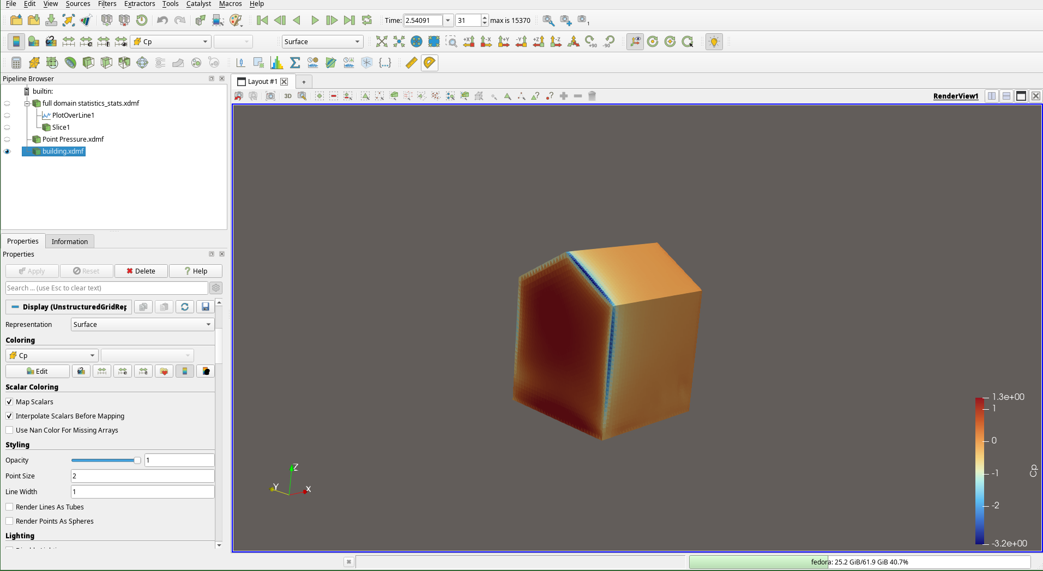This screenshot has width=1043, height=571.
Task: Undo the last action
Action: click(x=162, y=20)
